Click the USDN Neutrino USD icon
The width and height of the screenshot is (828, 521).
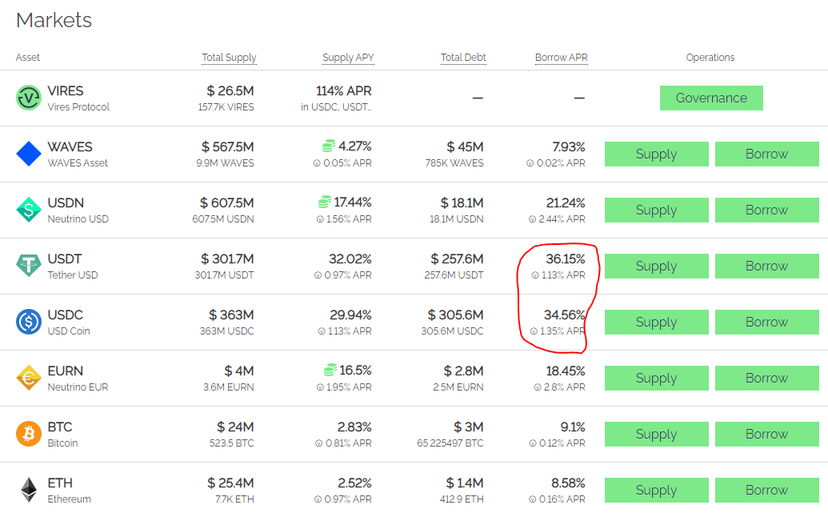point(29,210)
